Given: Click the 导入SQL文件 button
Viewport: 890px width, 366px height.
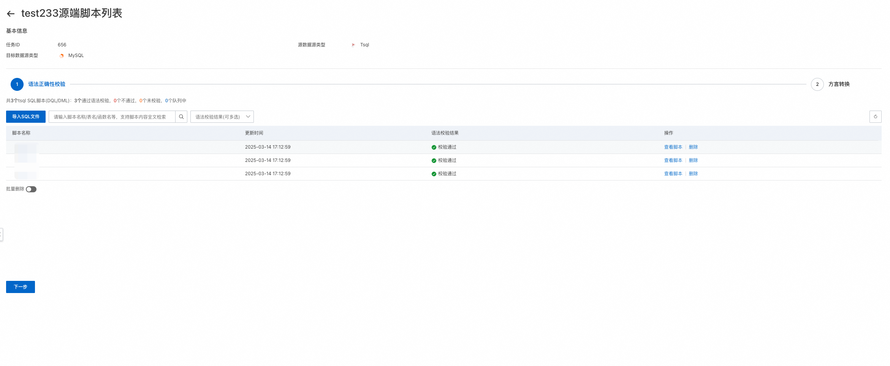Looking at the screenshot, I should [x=26, y=117].
